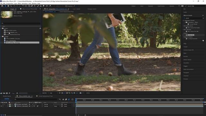Select the Type (T) tool
This screenshot has width=206, height=116.
[35, 6]
